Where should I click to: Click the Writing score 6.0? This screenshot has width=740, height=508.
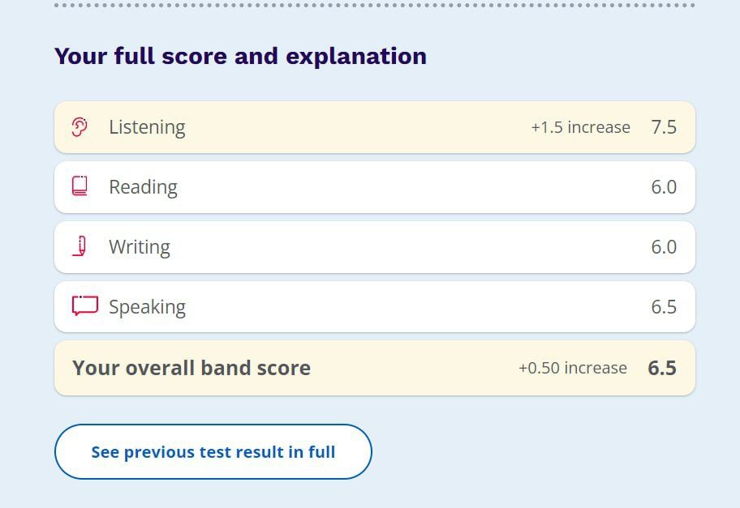tap(664, 247)
